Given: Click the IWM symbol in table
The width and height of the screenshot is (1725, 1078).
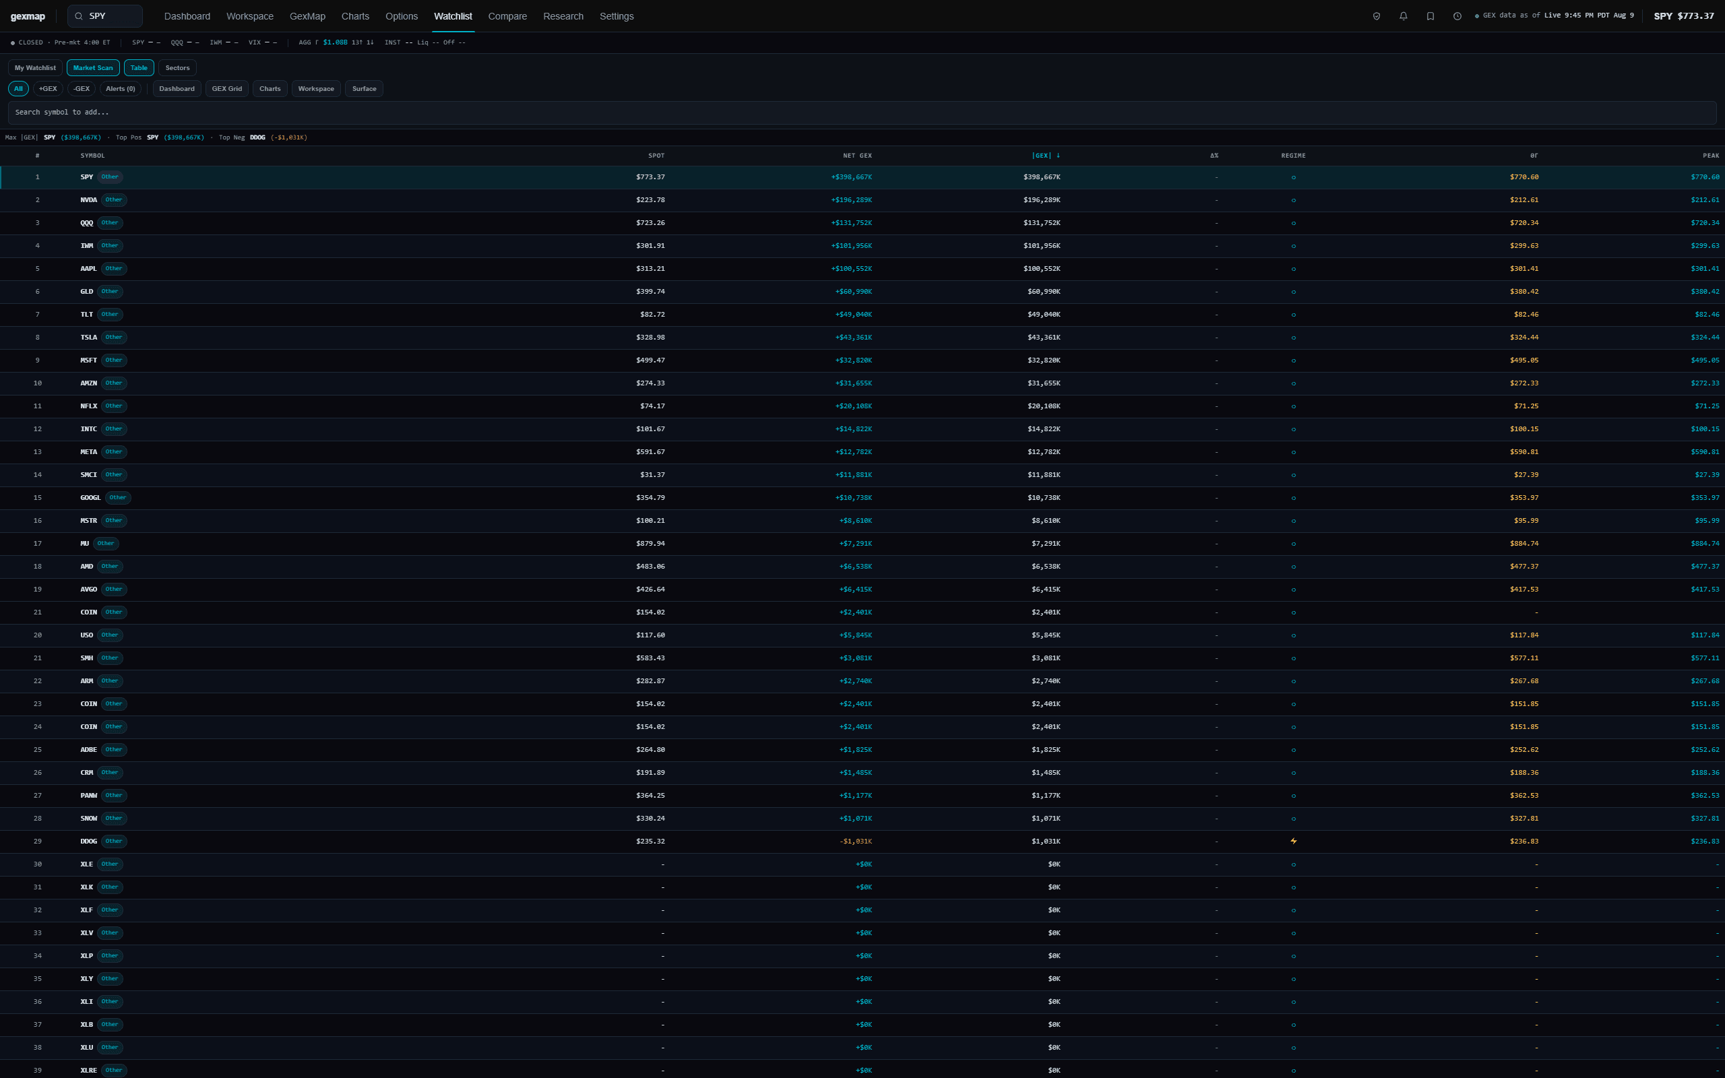Looking at the screenshot, I should tap(86, 246).
